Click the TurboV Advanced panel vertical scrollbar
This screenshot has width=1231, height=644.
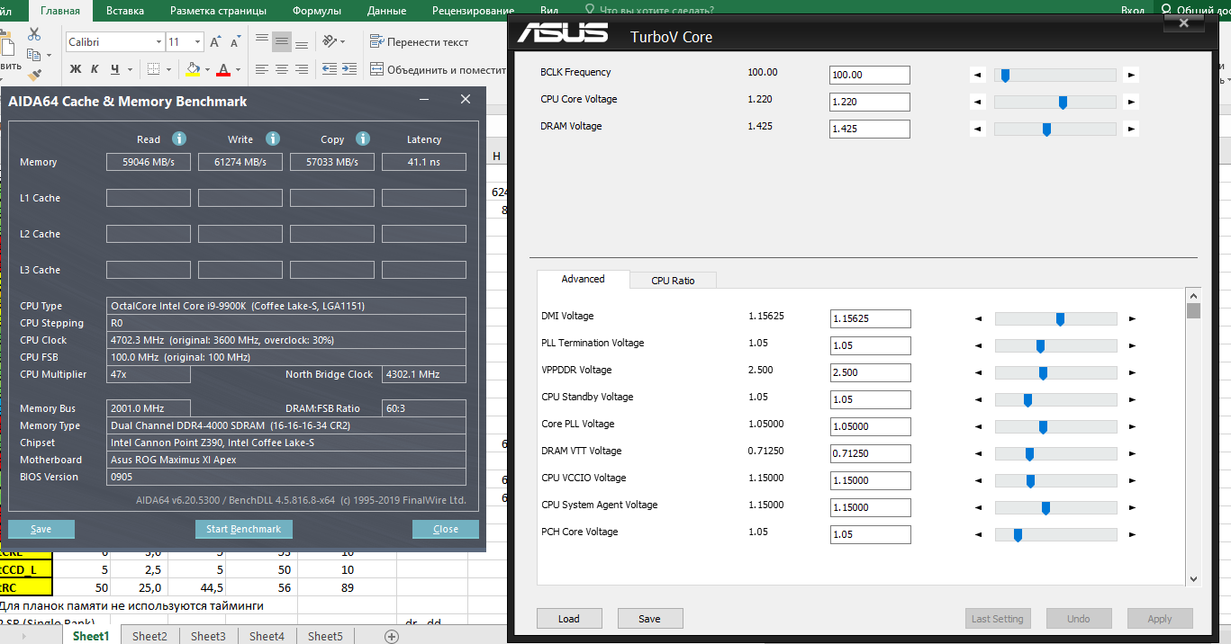[1193, 436]
